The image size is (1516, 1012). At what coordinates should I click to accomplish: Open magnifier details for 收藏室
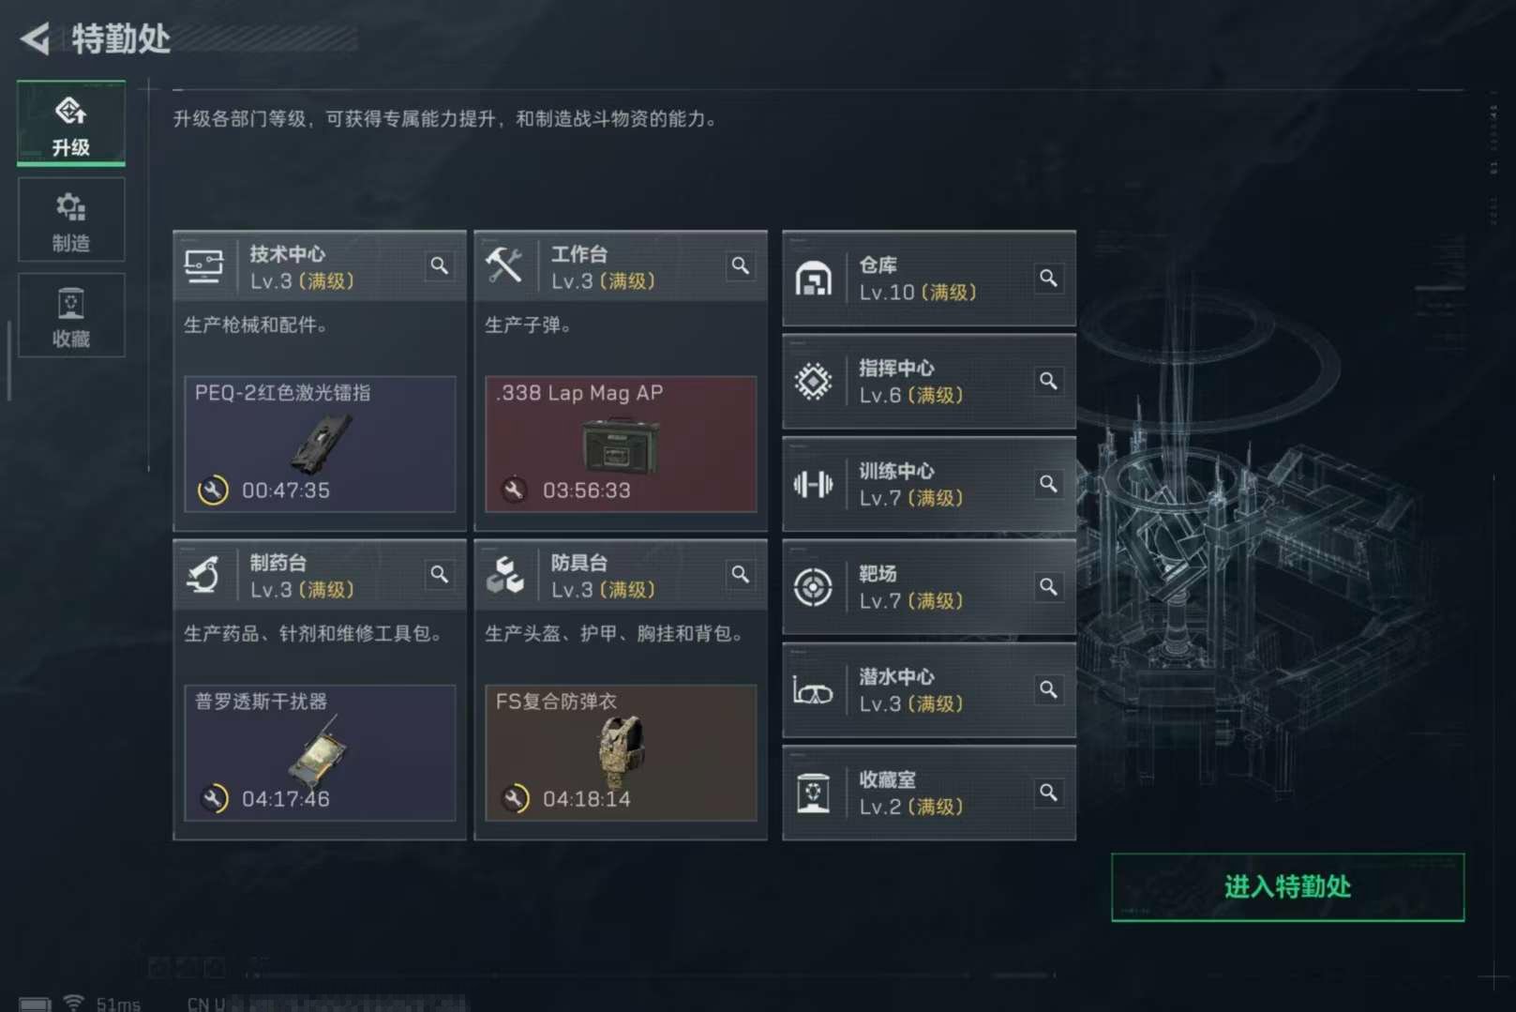point(1048,793)
